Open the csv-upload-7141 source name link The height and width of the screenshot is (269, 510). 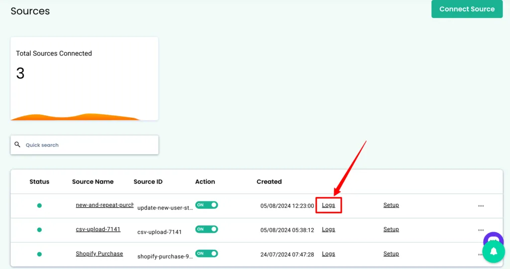98,229
